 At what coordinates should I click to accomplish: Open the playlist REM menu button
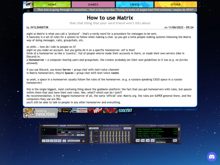click(143, 141)
